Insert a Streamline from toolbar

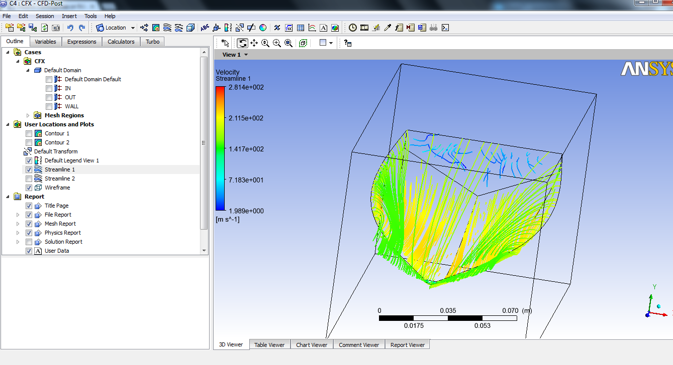tap(167, 28)
